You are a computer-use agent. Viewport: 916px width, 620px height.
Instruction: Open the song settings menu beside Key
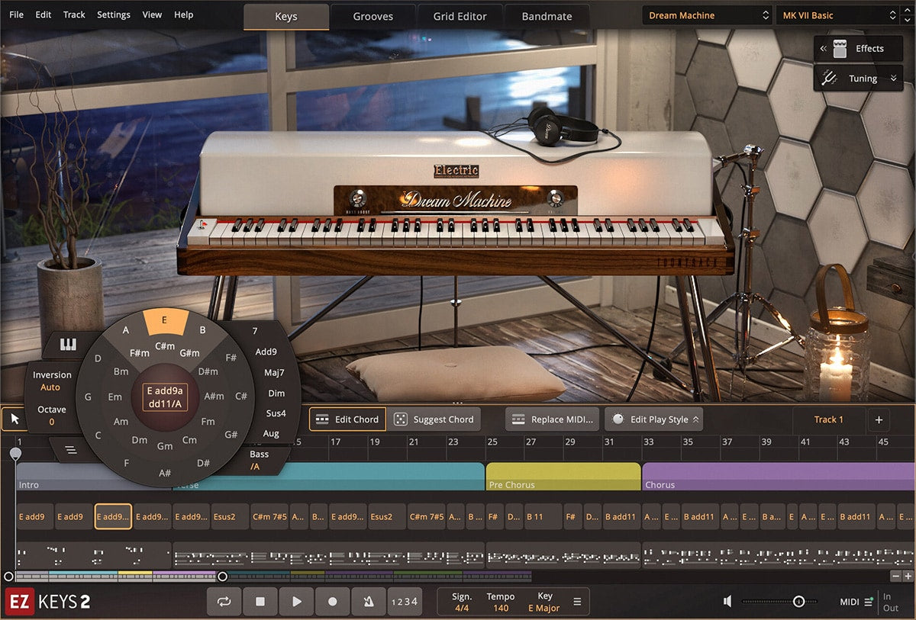pos(577,602)
